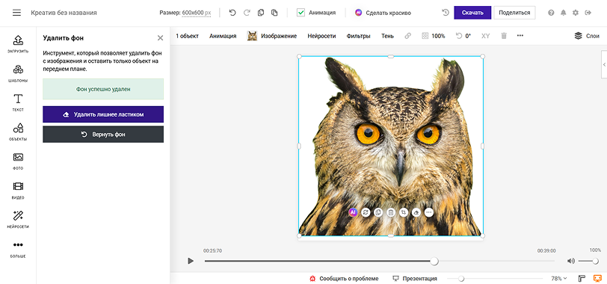Image resolution: width=607 pixels, height=284 pixels.
Task: Toggle the Анимация checkbox
Action: pos(301,13)
